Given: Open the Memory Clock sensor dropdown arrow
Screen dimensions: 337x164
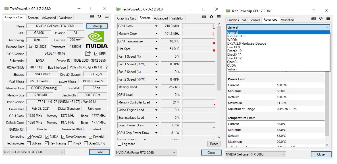Looking at the screenshot, I should 157,34.
